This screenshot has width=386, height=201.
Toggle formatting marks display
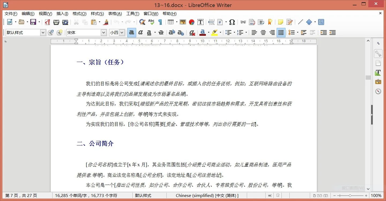coord(160,22)
